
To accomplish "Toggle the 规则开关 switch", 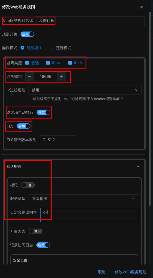I will 27,34.
